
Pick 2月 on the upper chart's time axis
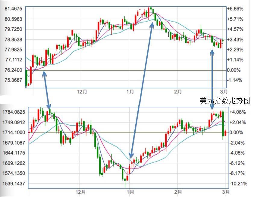click(x=178, y=92)
